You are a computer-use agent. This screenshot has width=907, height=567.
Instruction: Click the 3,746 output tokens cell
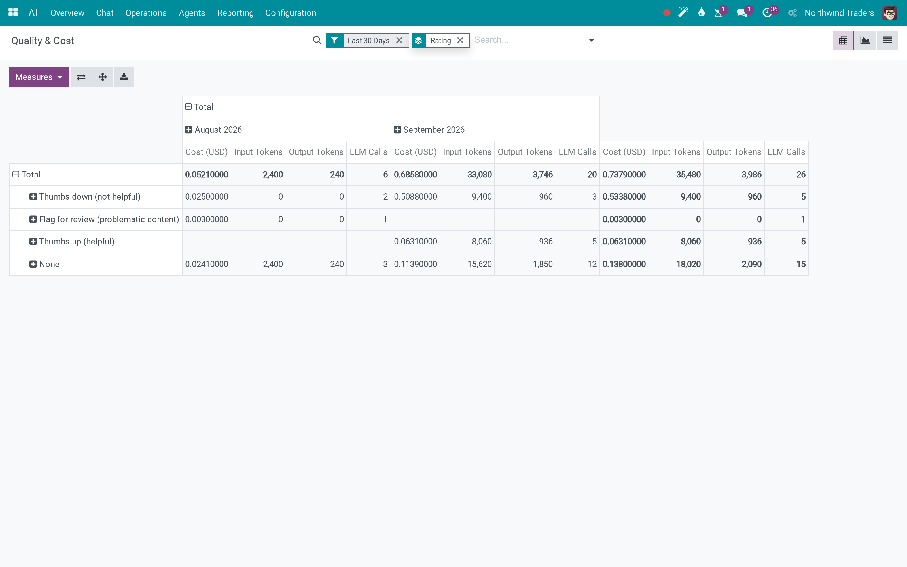pos(525,174)
